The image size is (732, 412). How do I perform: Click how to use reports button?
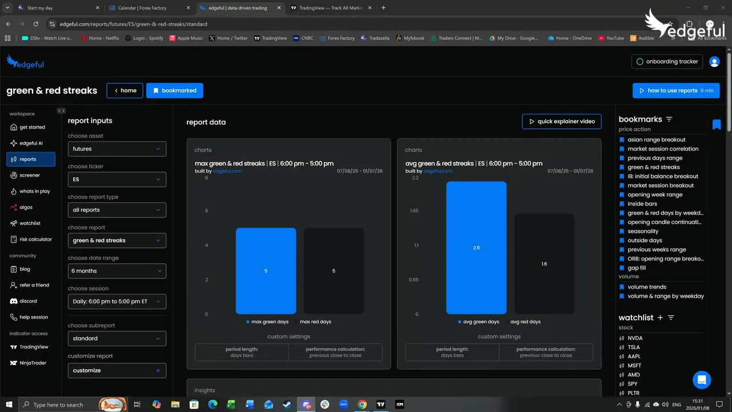pyautogui.click(x=676, y=90)
